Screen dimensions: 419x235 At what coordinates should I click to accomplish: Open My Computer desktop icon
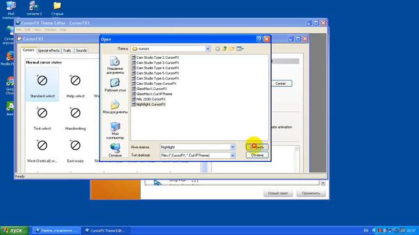click(11, 10)
